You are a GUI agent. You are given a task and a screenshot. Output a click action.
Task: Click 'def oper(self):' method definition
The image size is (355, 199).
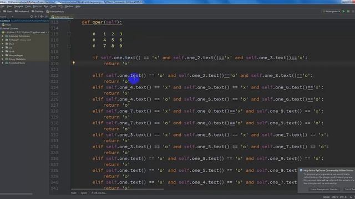pos(102,22)
